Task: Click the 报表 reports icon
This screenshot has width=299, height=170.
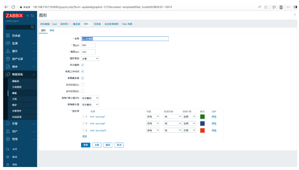Action: tap(8, 67)
